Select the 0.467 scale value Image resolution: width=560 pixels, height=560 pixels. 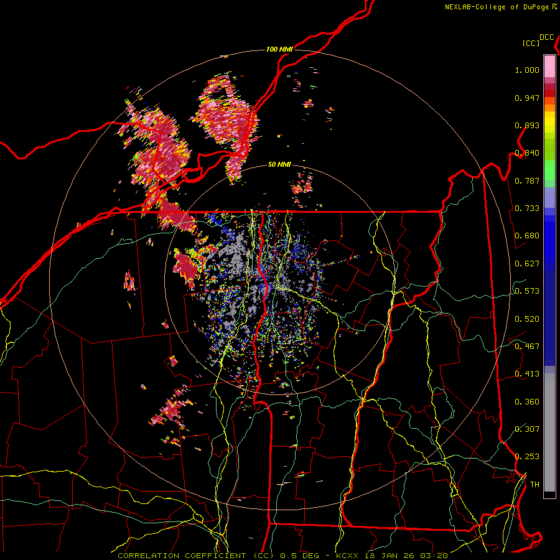point(527,347)
